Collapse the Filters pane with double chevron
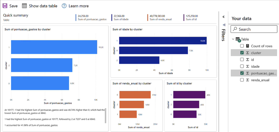The height and width of the screenshot is (132, 279). tap(223, 17)
